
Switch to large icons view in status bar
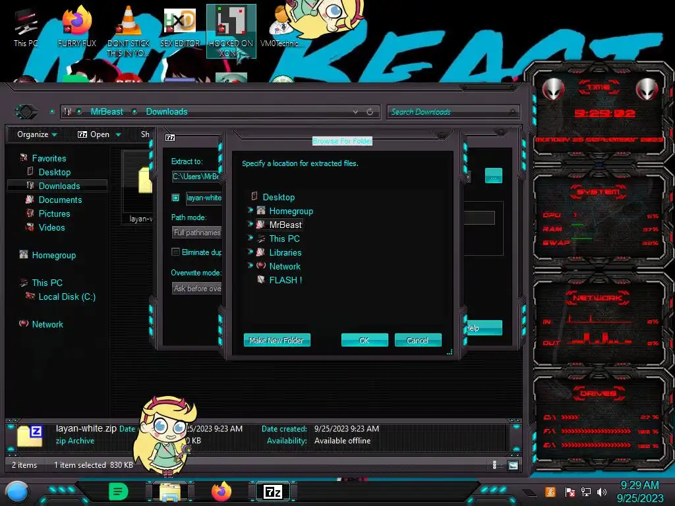point(513,465)
